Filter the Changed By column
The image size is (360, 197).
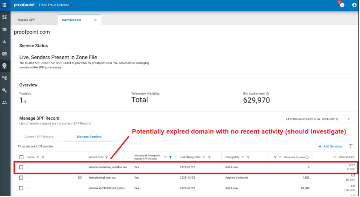pyautogui.click(x=248, y=157)
